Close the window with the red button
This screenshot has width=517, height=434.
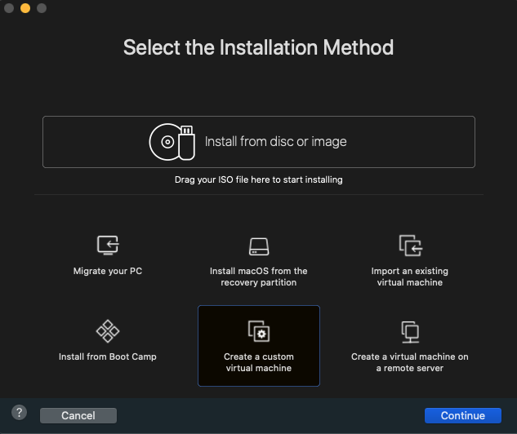pos(10,8)
